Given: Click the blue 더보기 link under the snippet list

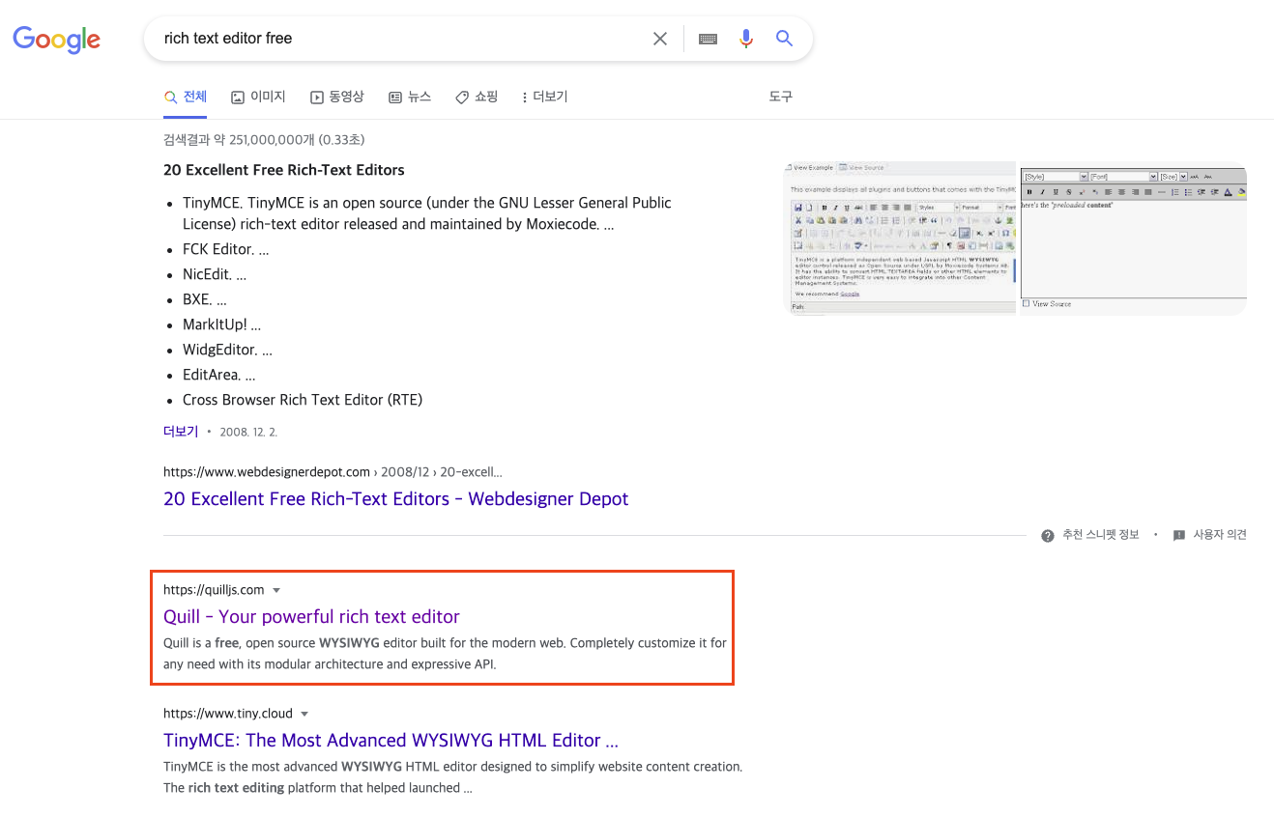Looking at the screenshot, I should click(181, 432).
